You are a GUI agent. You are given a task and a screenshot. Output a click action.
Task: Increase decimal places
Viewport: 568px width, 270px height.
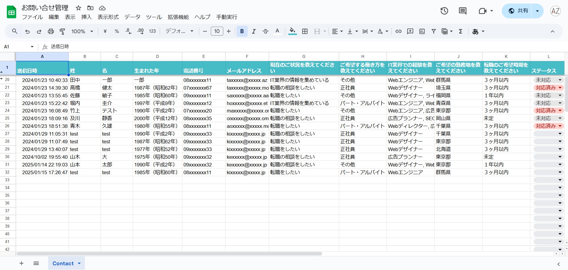[140, 31]
